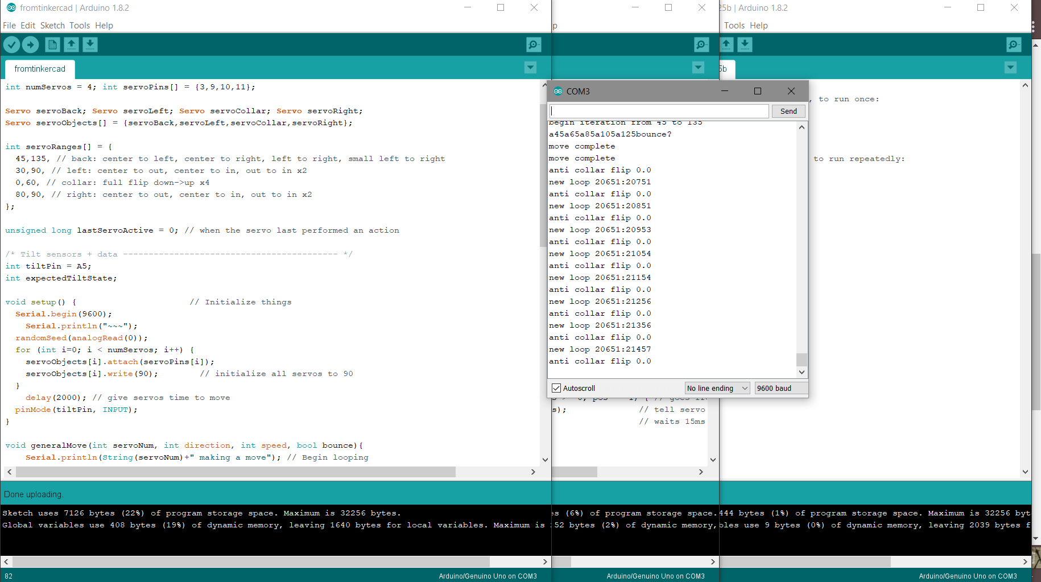Open tab menu arrow in middle Arduino window
The width and height of the screenshot is (1041, 582).
(699, 68)
